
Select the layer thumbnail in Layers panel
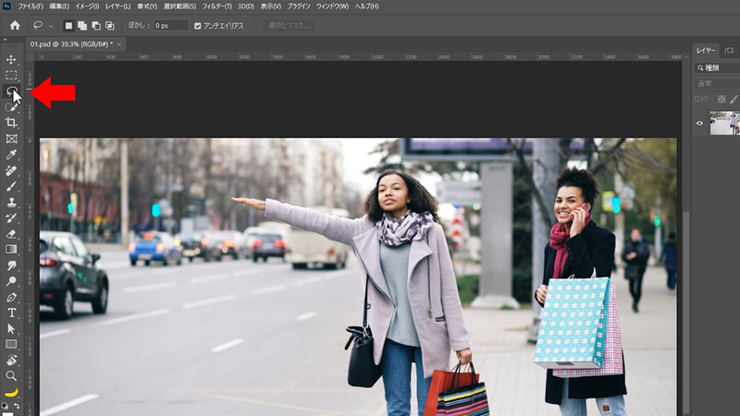tap(724, 123)
